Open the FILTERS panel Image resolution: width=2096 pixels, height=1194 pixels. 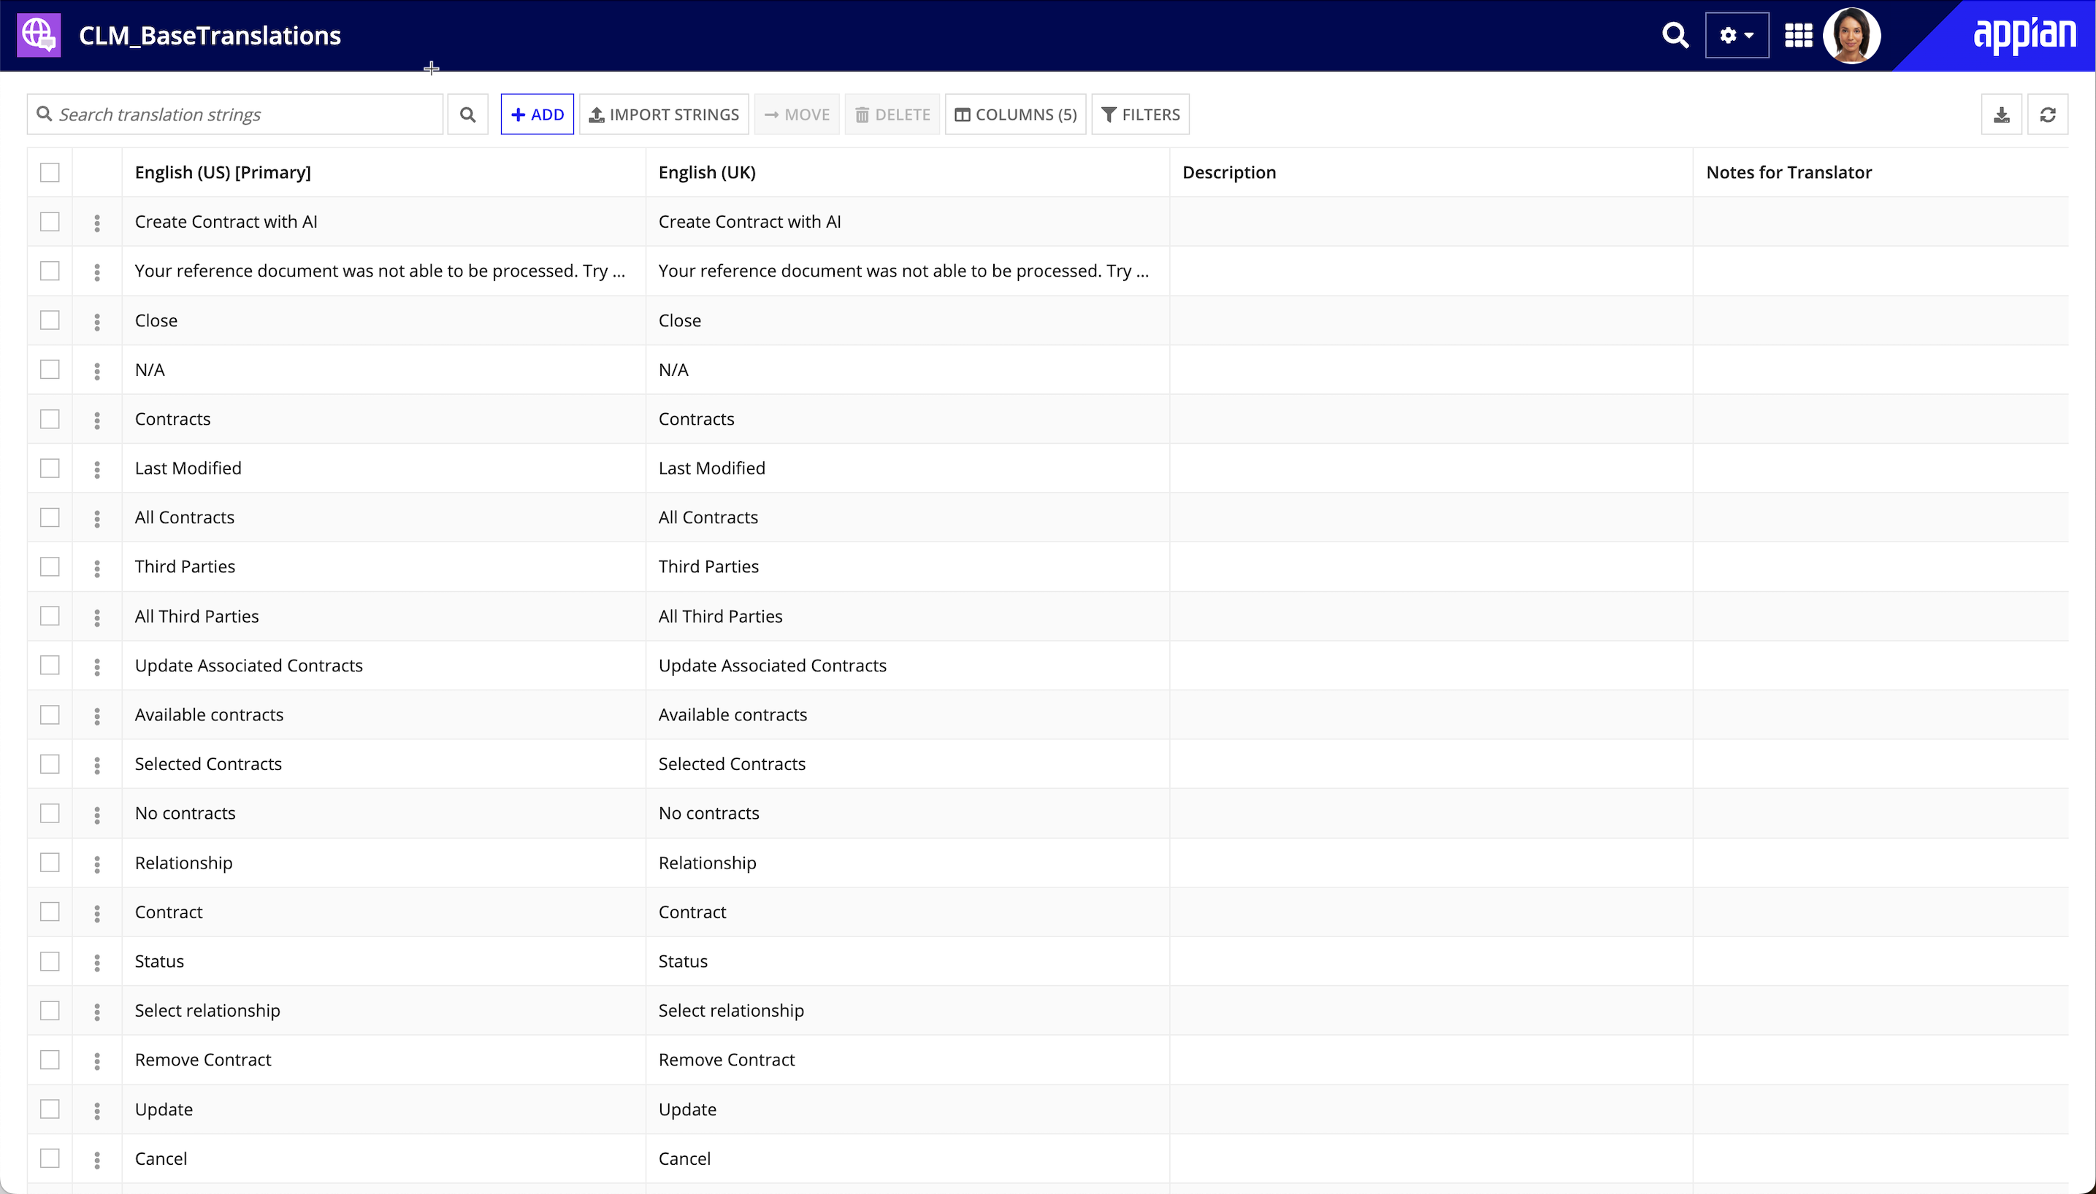tap(1140, 115)
